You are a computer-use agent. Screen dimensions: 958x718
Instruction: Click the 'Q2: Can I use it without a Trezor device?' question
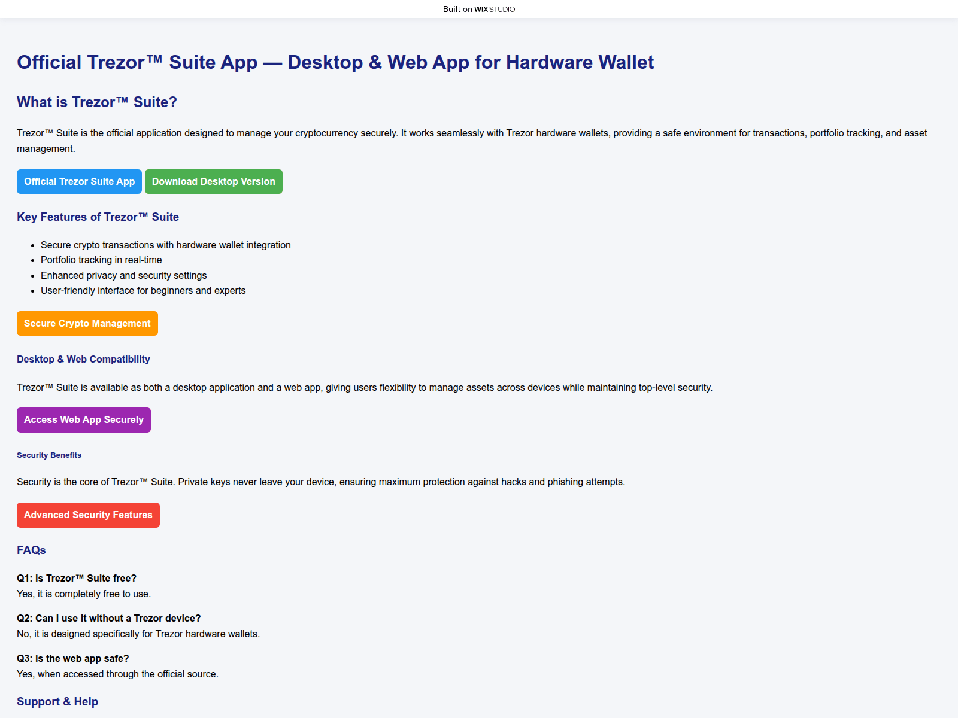pos(108,619)
